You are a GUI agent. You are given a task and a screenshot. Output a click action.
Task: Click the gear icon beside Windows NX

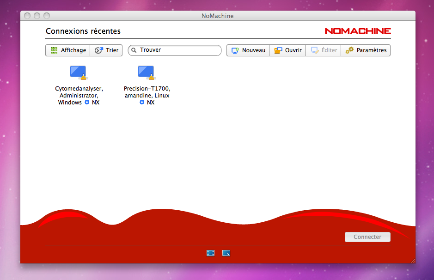(87, 103)
